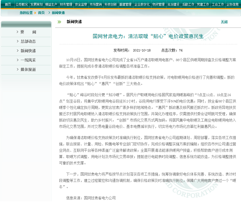Click the 新闻快递 section heading above the article
Viewport: 241px width, 203px height.
tap(74, 22)
